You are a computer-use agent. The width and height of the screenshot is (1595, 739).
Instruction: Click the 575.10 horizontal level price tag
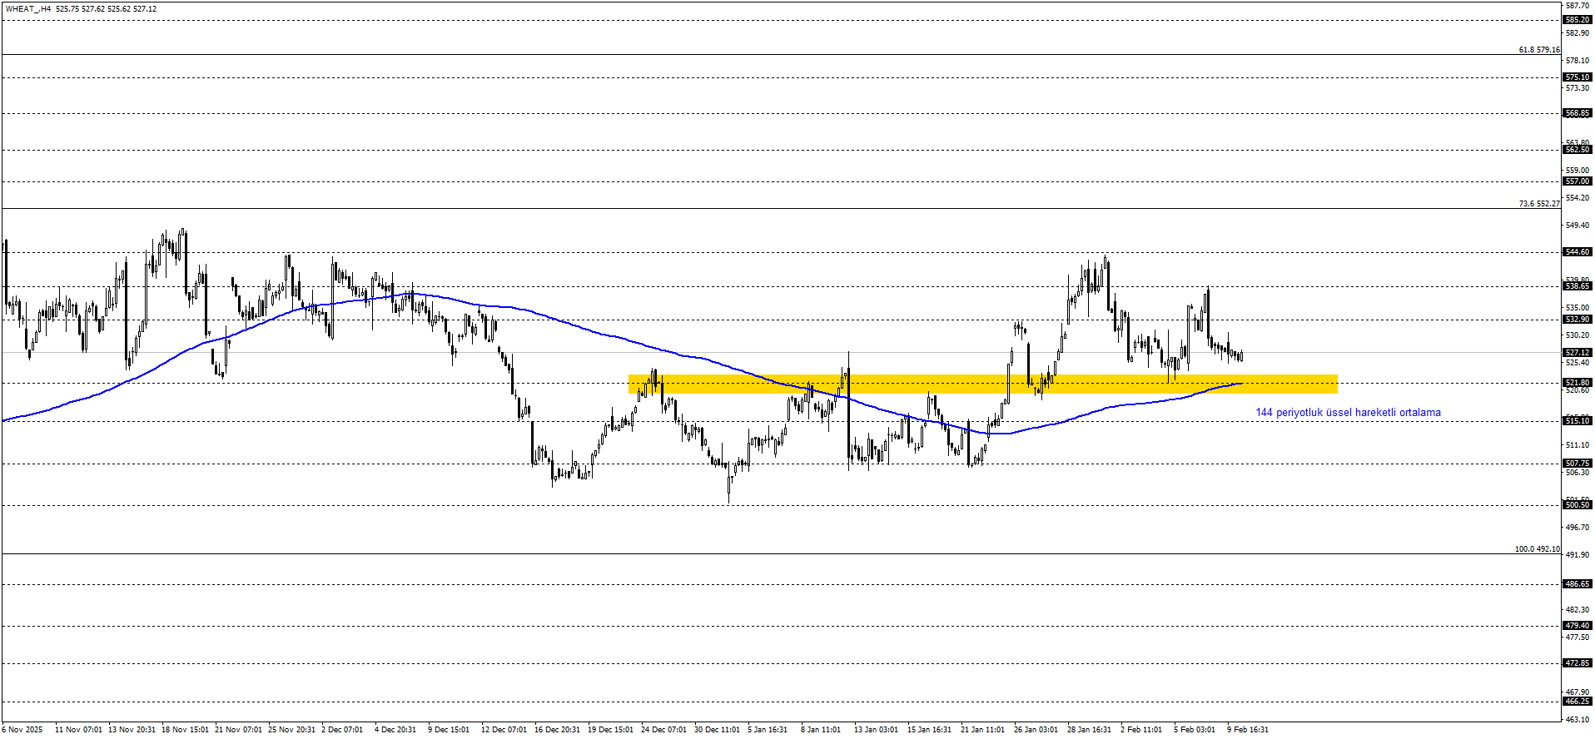tap(1578, 77)
